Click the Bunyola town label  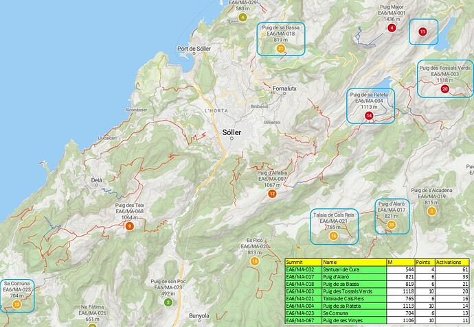(199, 316)
